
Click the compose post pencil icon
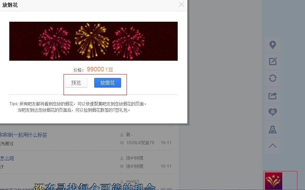(273, 61)
